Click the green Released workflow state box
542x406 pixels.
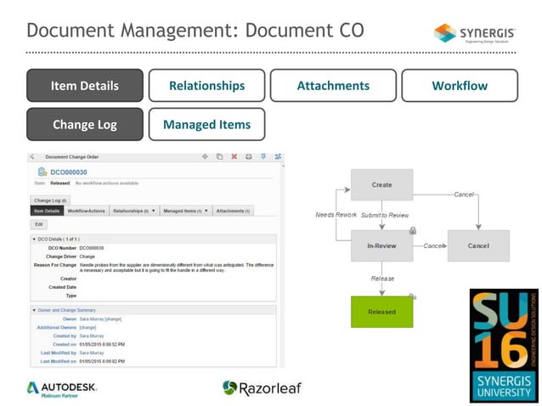382,312
